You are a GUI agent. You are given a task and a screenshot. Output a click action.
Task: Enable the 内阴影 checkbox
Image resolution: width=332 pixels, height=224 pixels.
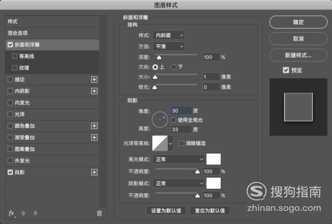coord(10,91)
